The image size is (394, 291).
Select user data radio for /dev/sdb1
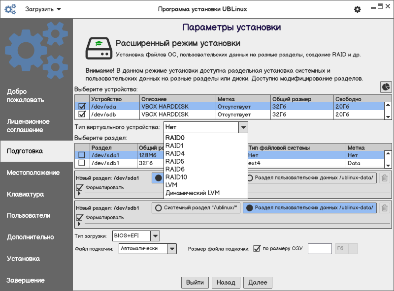click(310, 208)
